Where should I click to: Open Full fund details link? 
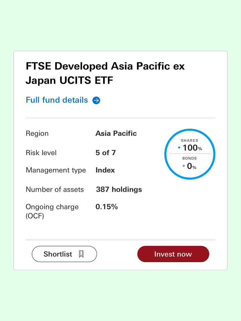click(x=63, y=100)
